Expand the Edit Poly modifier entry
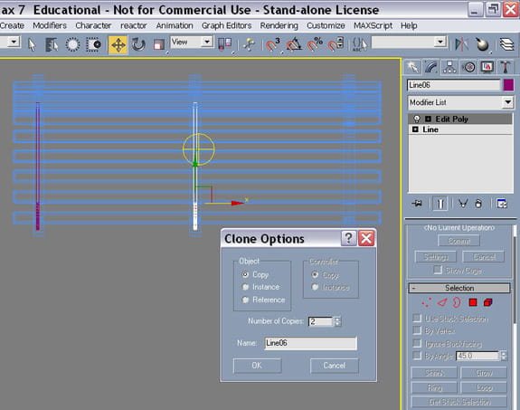 tap(428, 119)
